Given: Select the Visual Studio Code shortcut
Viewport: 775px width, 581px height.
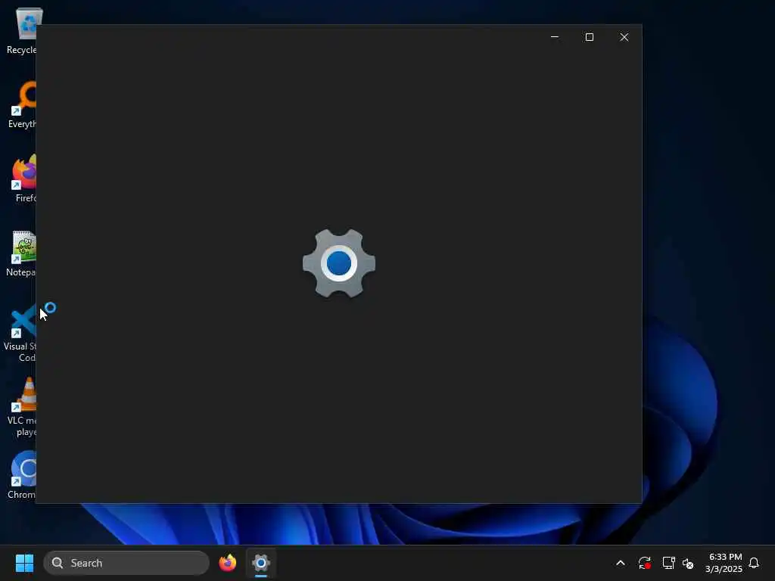Looking at the screenshot, I should (x=20, y=333).
